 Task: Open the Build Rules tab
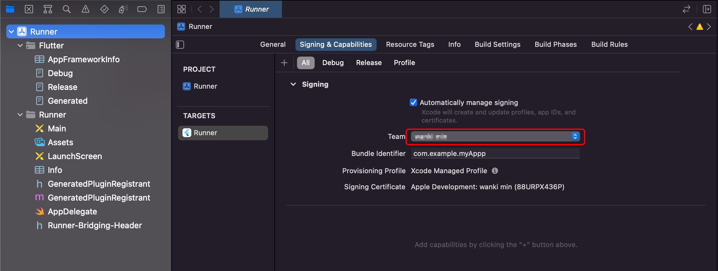coord(609,45)
